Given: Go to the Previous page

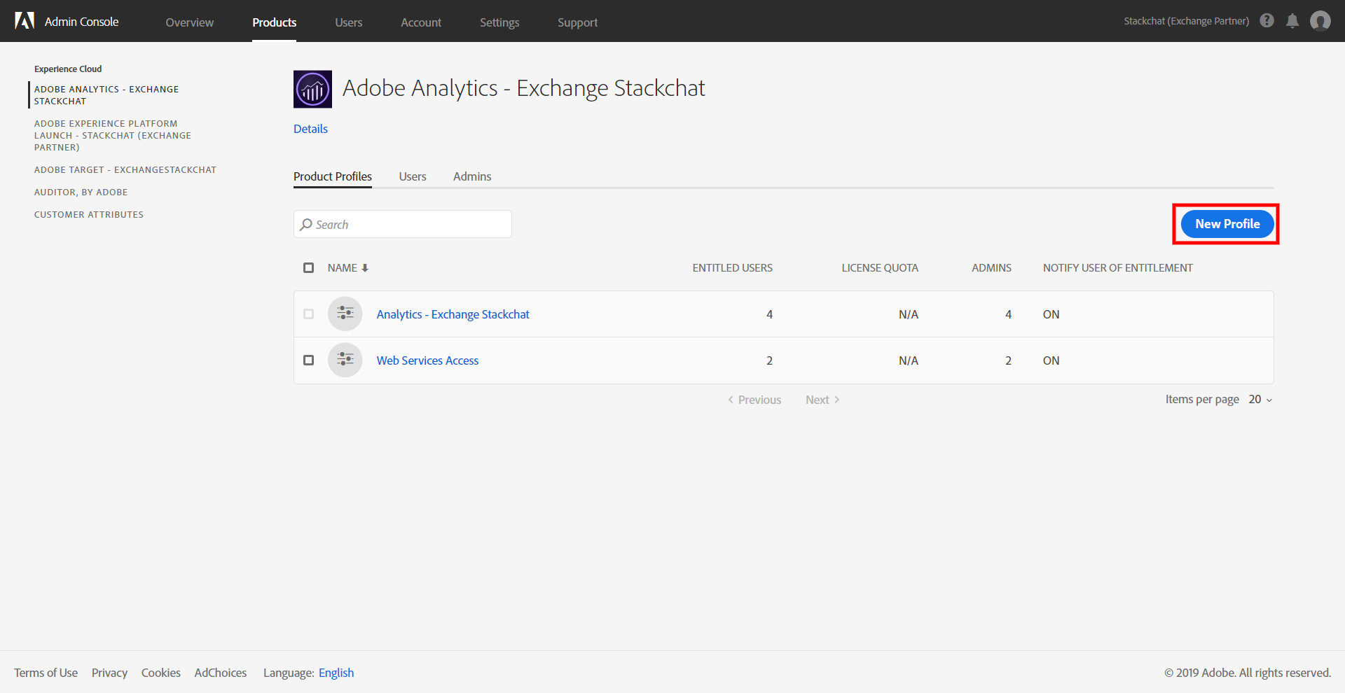Looking at the screenshot, I should (754, 400).
